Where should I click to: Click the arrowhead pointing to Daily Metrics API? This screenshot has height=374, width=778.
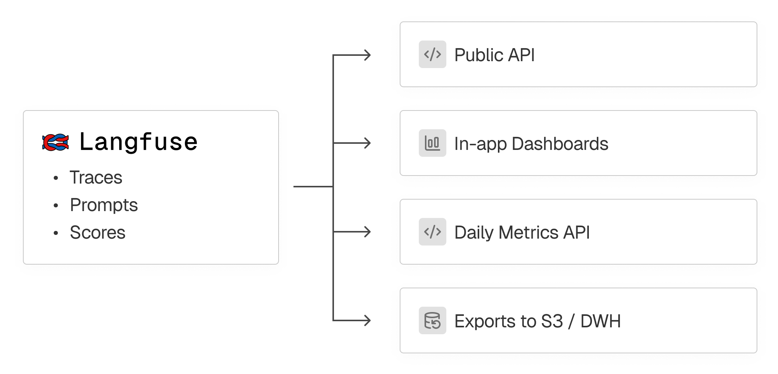coord(367,232)
